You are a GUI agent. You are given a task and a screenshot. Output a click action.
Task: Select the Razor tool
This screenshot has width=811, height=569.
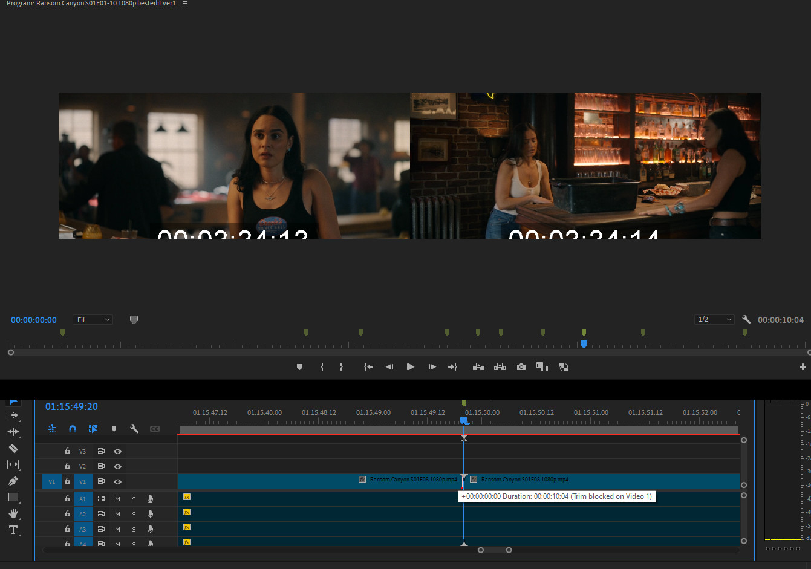(x=13, y=448)
